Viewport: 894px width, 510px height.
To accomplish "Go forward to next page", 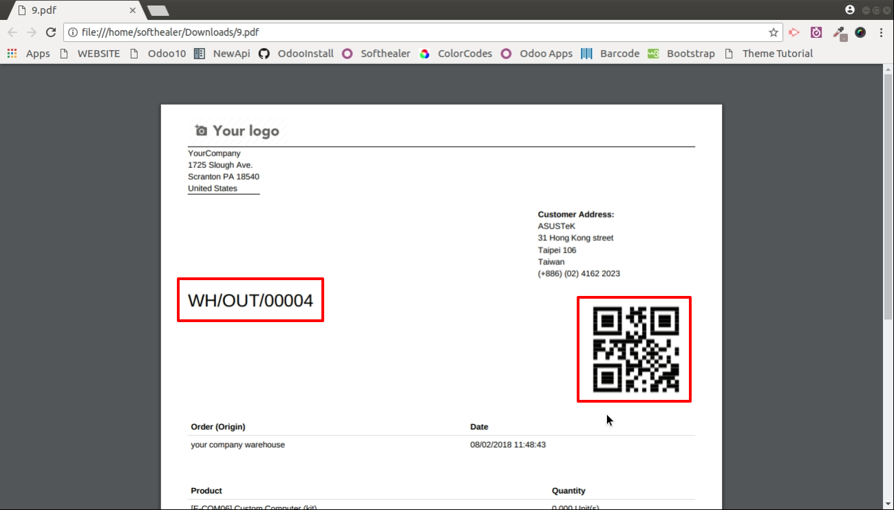I will click(32, 32).
